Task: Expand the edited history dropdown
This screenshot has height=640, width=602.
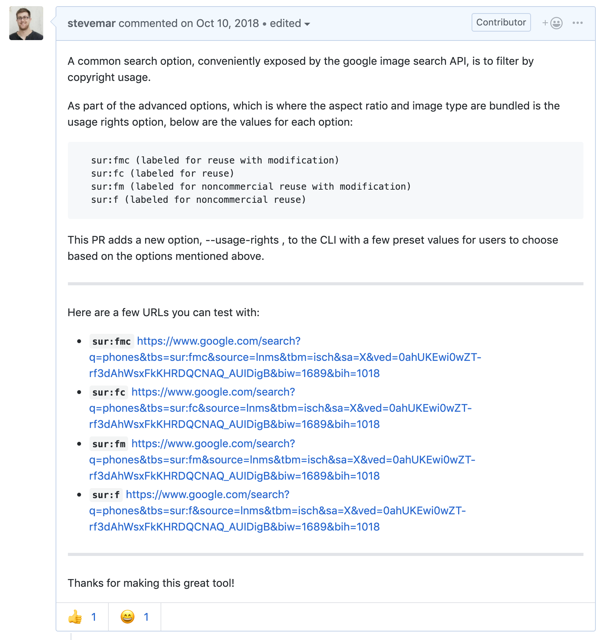Action: (290, 24)
